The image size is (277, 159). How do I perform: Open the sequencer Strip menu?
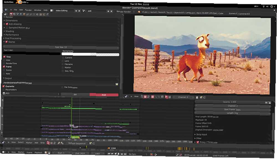[42, 143]
